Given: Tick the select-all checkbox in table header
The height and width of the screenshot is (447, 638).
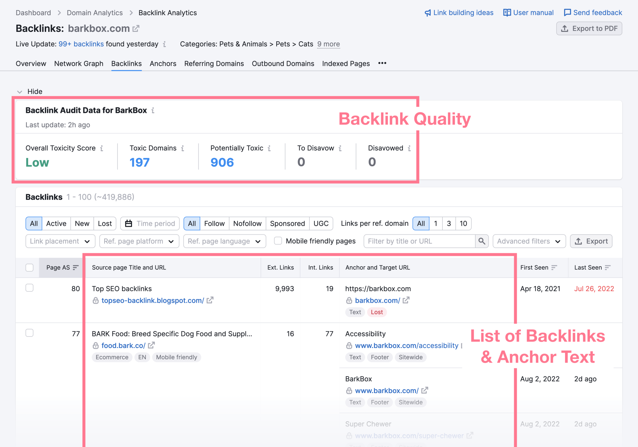Looking at the screenshot, I should click(x=29, y=268).
